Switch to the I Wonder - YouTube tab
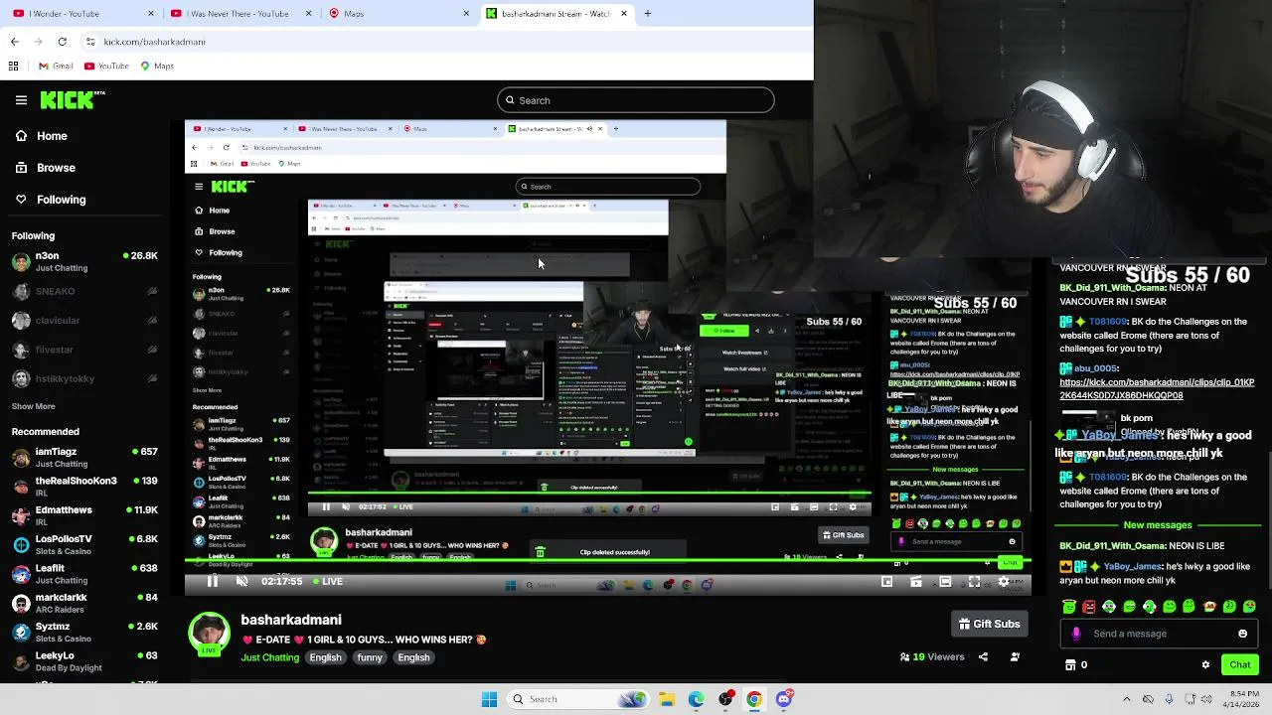Screen dimensions: 1272x715 click(81, 14)
